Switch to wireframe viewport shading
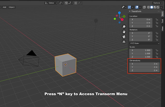 [148, 7]
